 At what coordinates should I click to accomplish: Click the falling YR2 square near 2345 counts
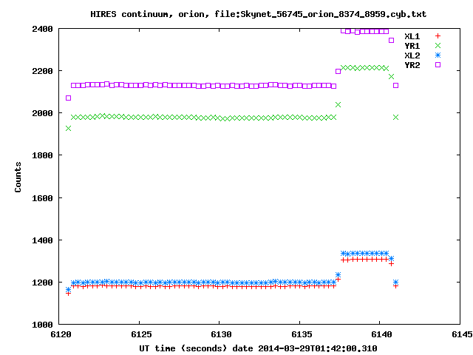391,40
